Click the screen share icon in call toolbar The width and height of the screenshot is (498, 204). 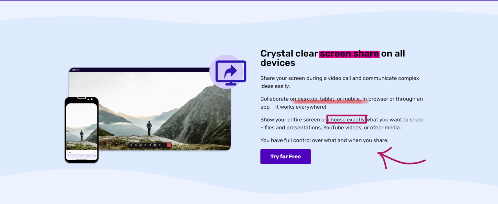point(141,145)
